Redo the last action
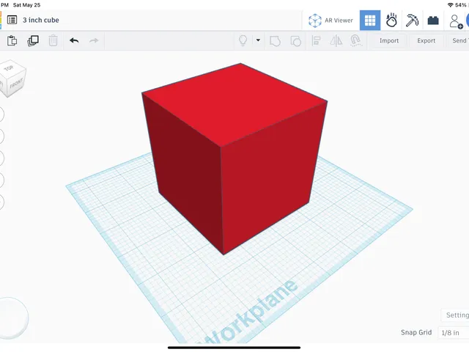Viewport: 469px width, 352px height. pyautogui.click(x=94, y=40)
